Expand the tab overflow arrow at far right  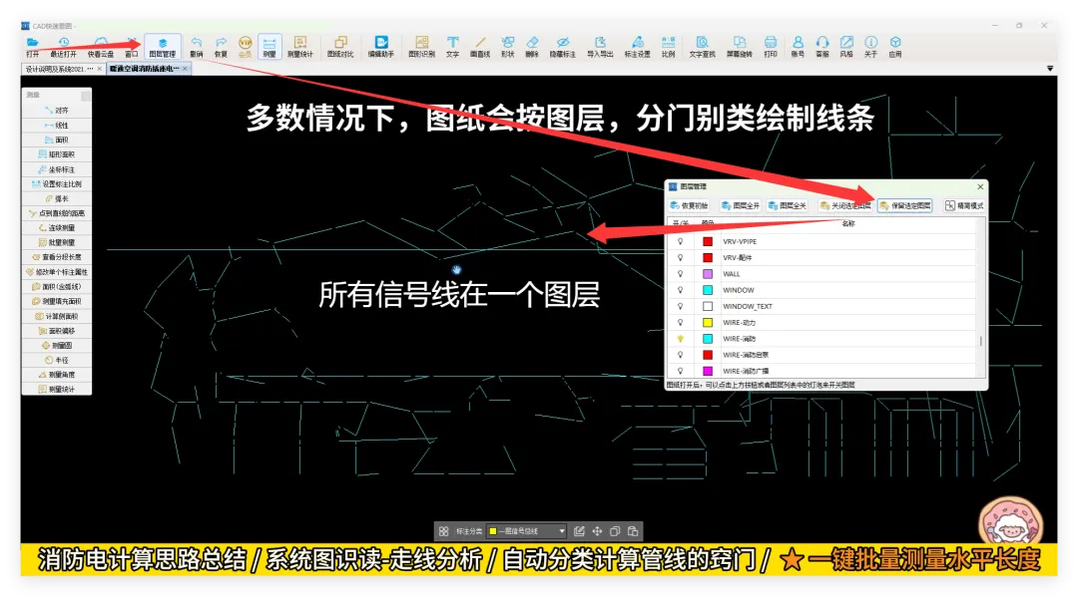coord(1050,69)
